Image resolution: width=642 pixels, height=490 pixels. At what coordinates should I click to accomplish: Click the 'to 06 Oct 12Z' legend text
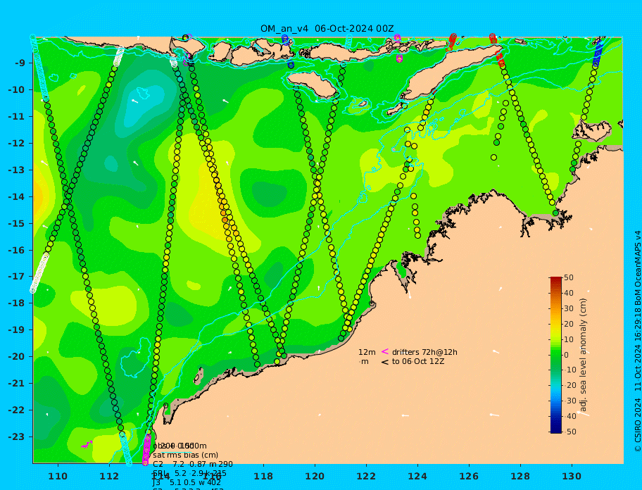click(x=418, y=361)
